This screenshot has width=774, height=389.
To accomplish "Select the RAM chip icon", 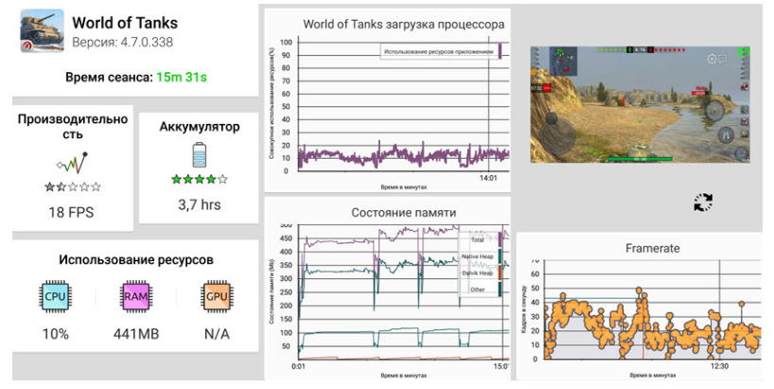I will (x=135, y=296).
